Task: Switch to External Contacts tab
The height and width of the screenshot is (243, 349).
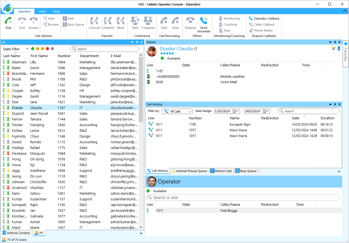Action: 16,233
